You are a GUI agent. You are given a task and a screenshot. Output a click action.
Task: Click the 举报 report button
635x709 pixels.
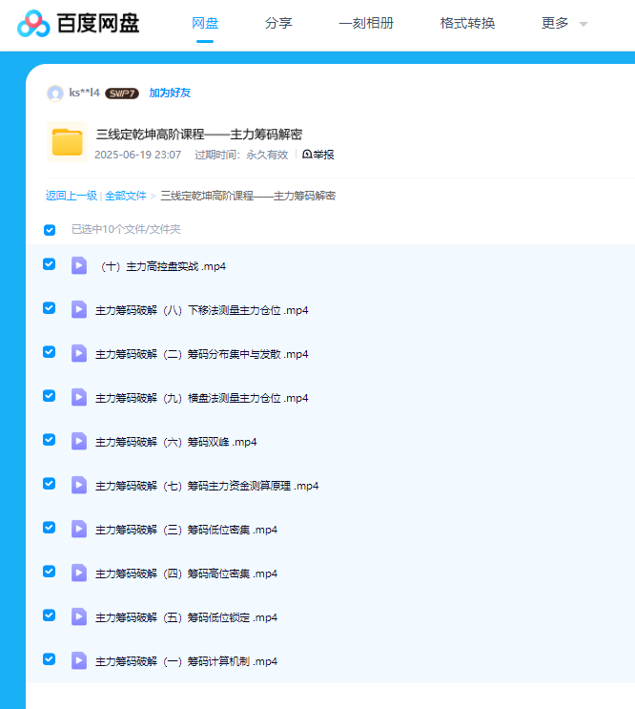(x=317, y=155)
